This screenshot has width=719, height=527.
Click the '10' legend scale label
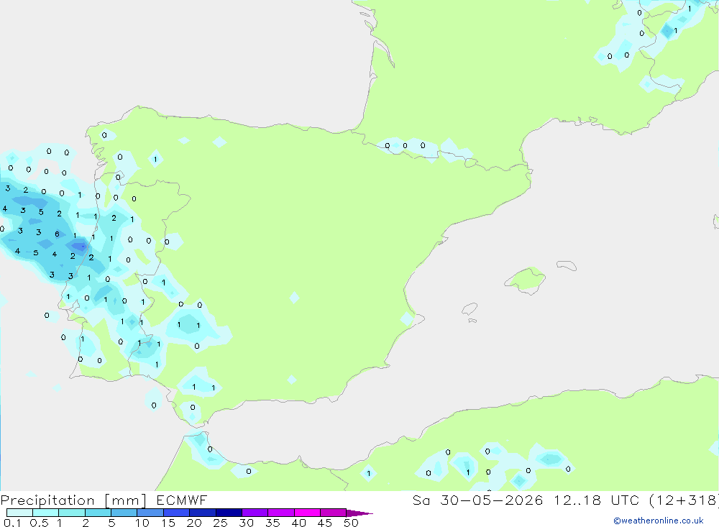[142, 523]
